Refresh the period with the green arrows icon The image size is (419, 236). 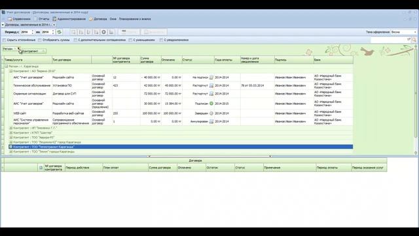click(x=59, y=32)
